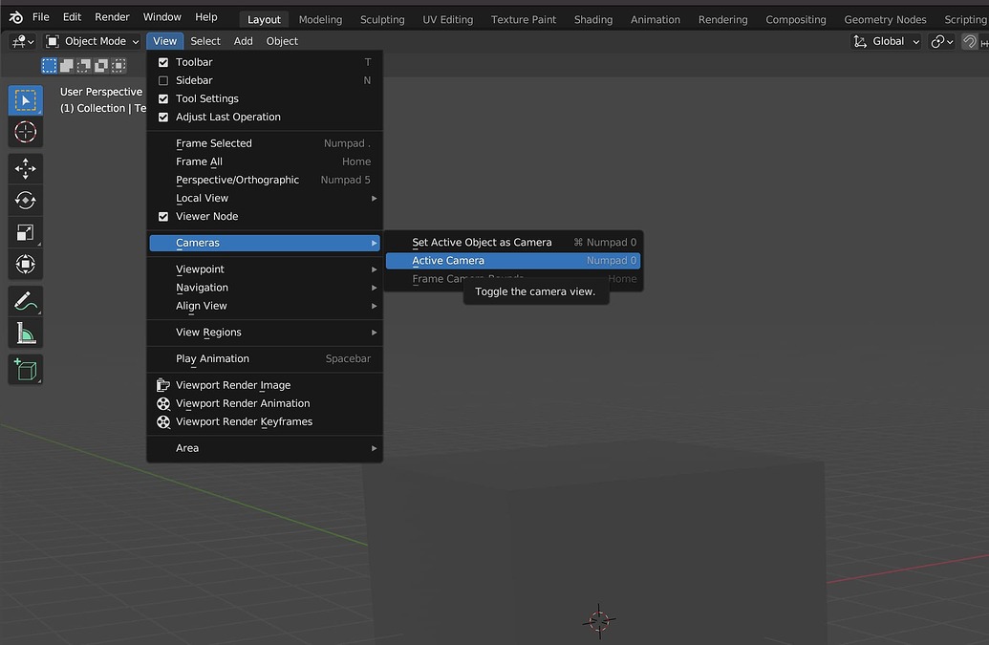Expand the Cameras submenu
The image size is (989, 645).
coord(265,243)
